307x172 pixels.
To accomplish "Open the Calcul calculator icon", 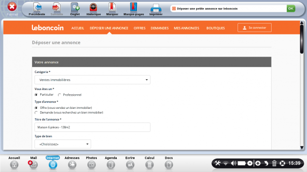I will 149,165.
